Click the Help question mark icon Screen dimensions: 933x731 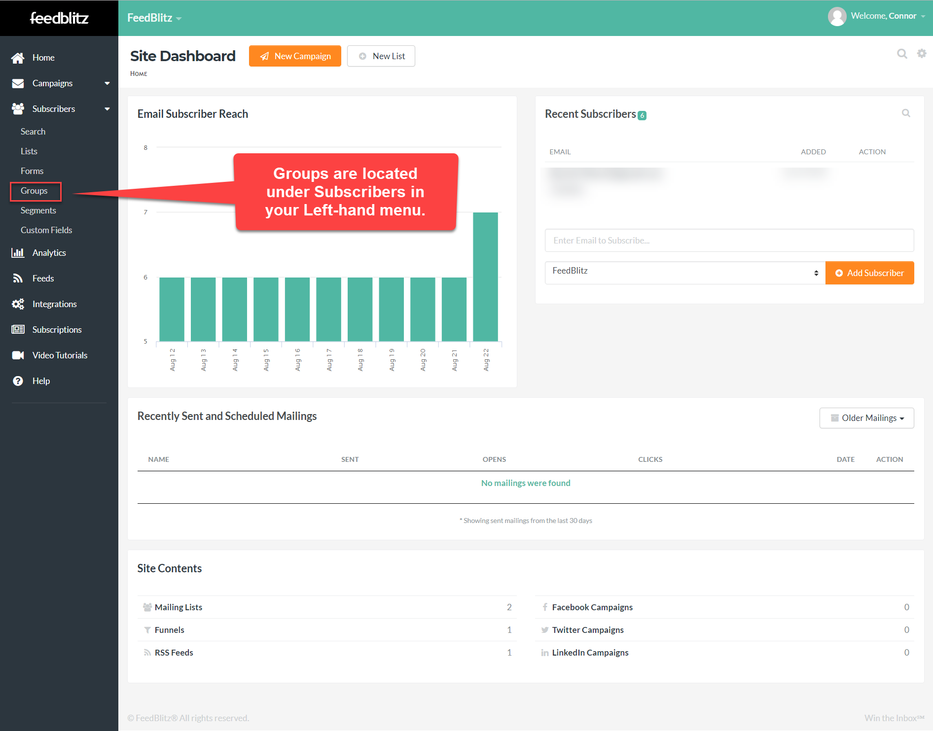click(18, 381)
